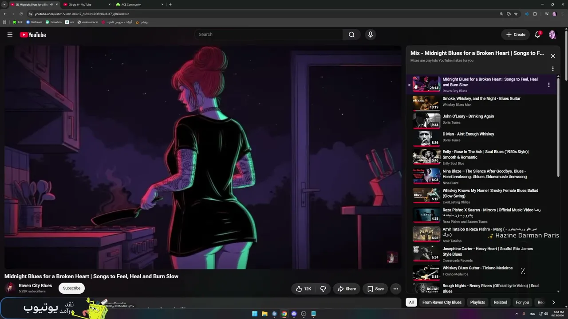
Task: Bookmark this page with the star
Action: point(516,14)
